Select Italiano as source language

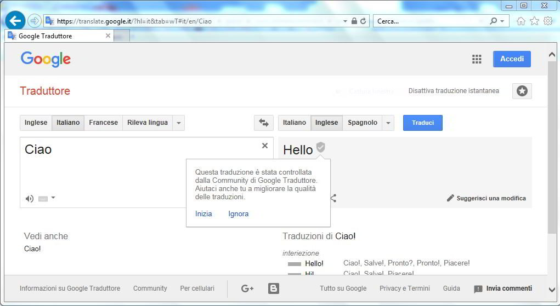coord(68,123)
